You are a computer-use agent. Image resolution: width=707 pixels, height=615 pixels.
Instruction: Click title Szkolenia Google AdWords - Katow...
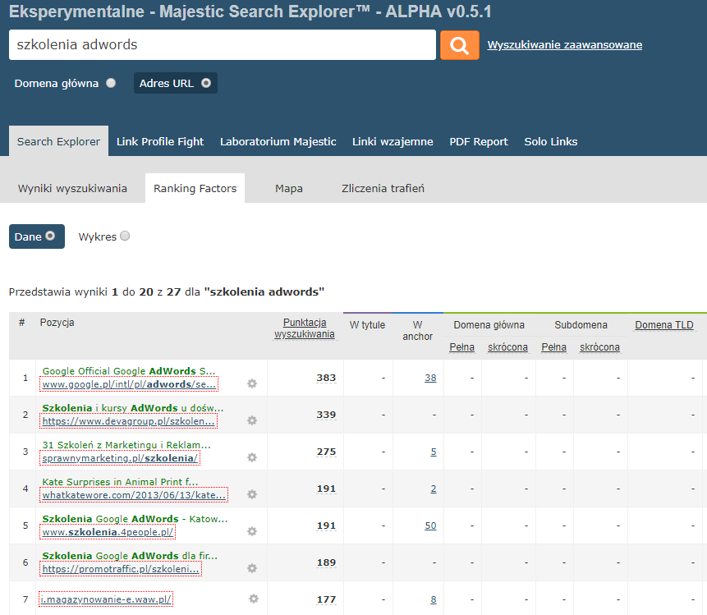[x=135, y=519]
